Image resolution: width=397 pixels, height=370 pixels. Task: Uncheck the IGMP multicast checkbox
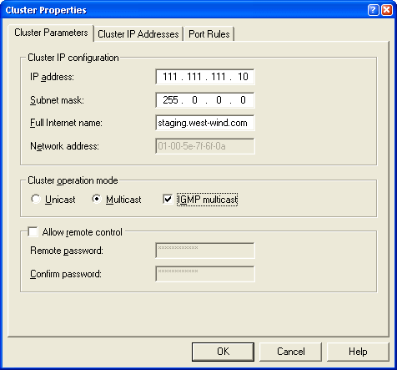[168, 199]
